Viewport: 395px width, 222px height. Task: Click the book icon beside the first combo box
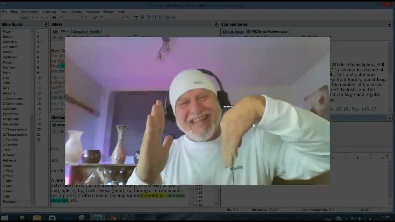24,18
